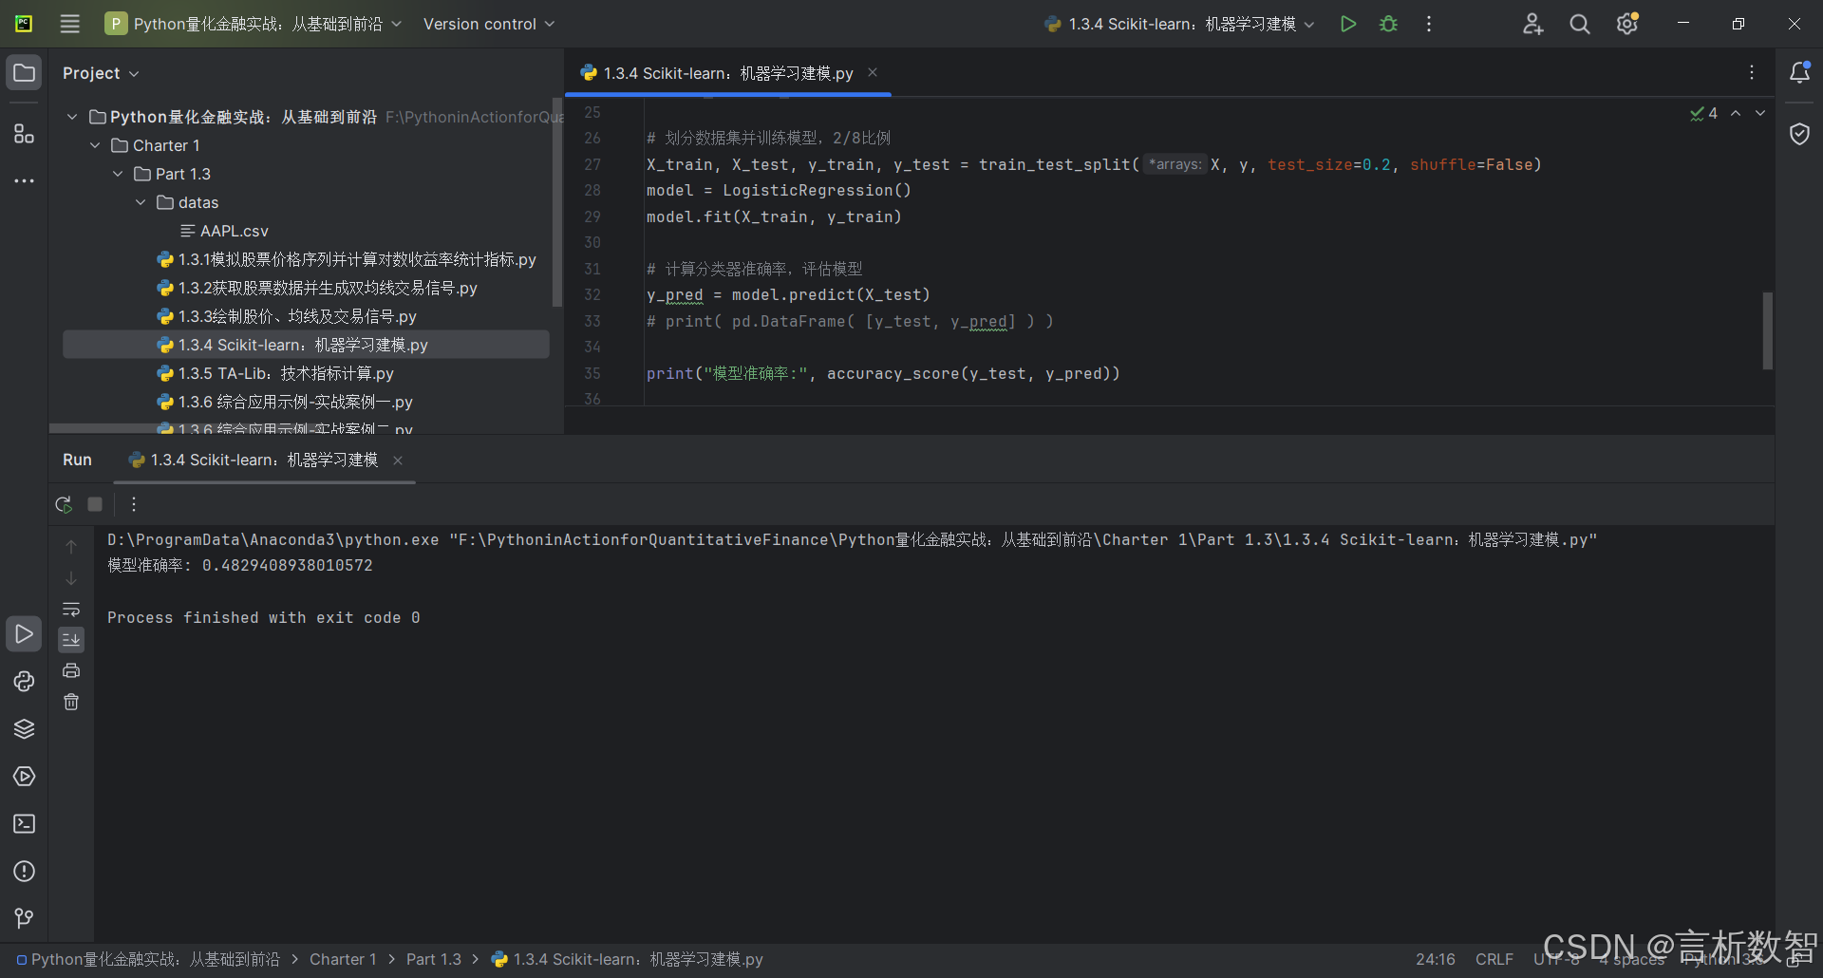Collapse the Charter 1 folder
This screenshot has width=1823, height=978.
[x=95, y=145]
